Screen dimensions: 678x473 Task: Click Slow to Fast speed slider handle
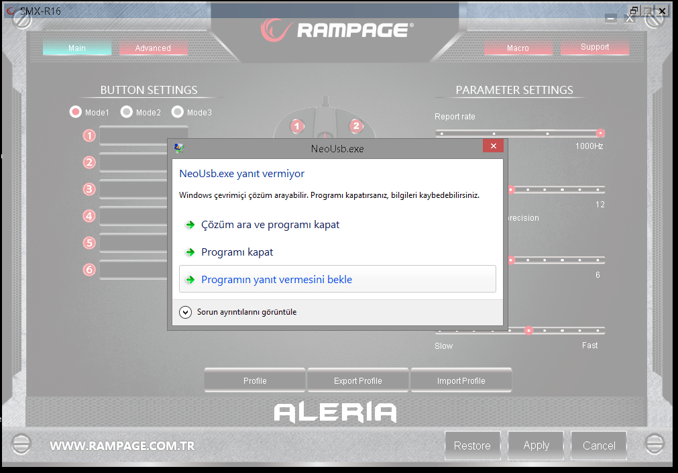point(528,331)
